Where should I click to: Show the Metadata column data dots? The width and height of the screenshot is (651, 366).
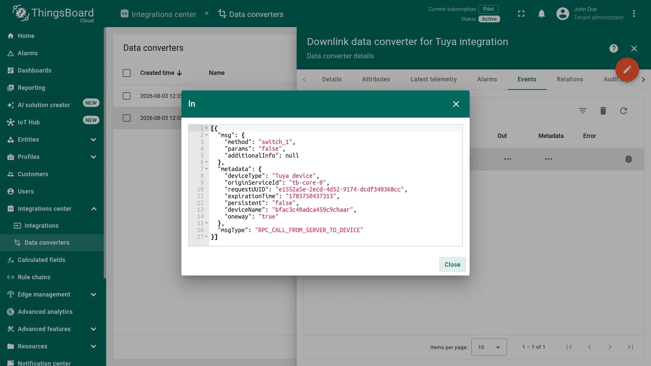[x=548, y=159]
